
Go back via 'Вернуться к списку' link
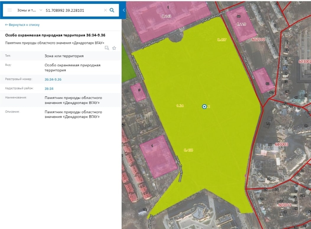(22, 25)
